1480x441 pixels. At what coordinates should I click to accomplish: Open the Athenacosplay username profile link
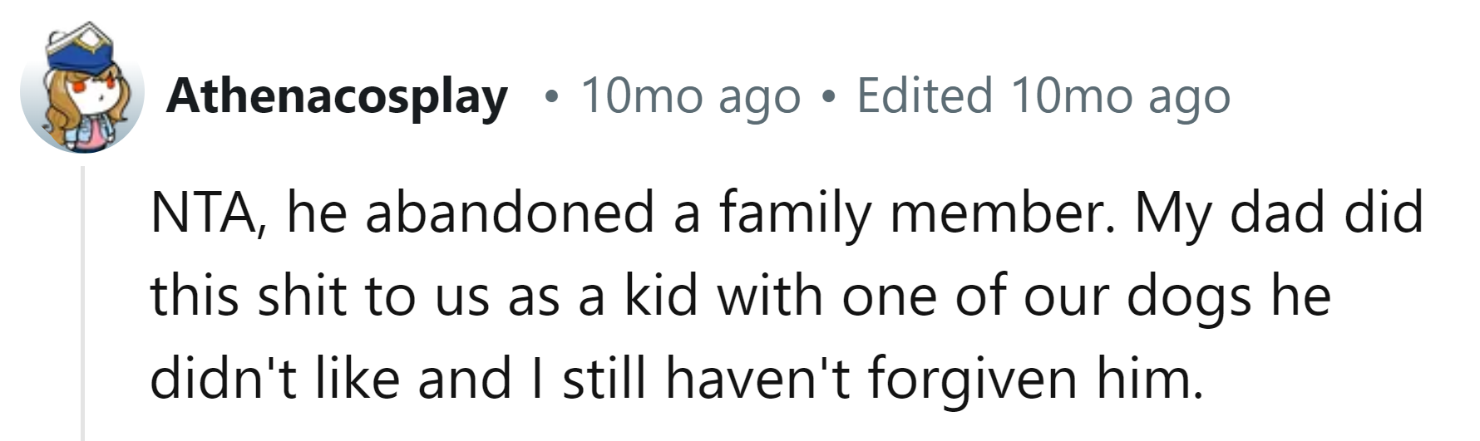pyautogui.click(x=337, y=96)
